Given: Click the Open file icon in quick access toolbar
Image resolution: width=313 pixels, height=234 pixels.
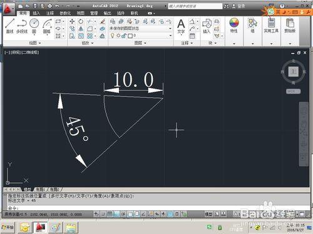Looking at the screenshot, I should [28, 6].
